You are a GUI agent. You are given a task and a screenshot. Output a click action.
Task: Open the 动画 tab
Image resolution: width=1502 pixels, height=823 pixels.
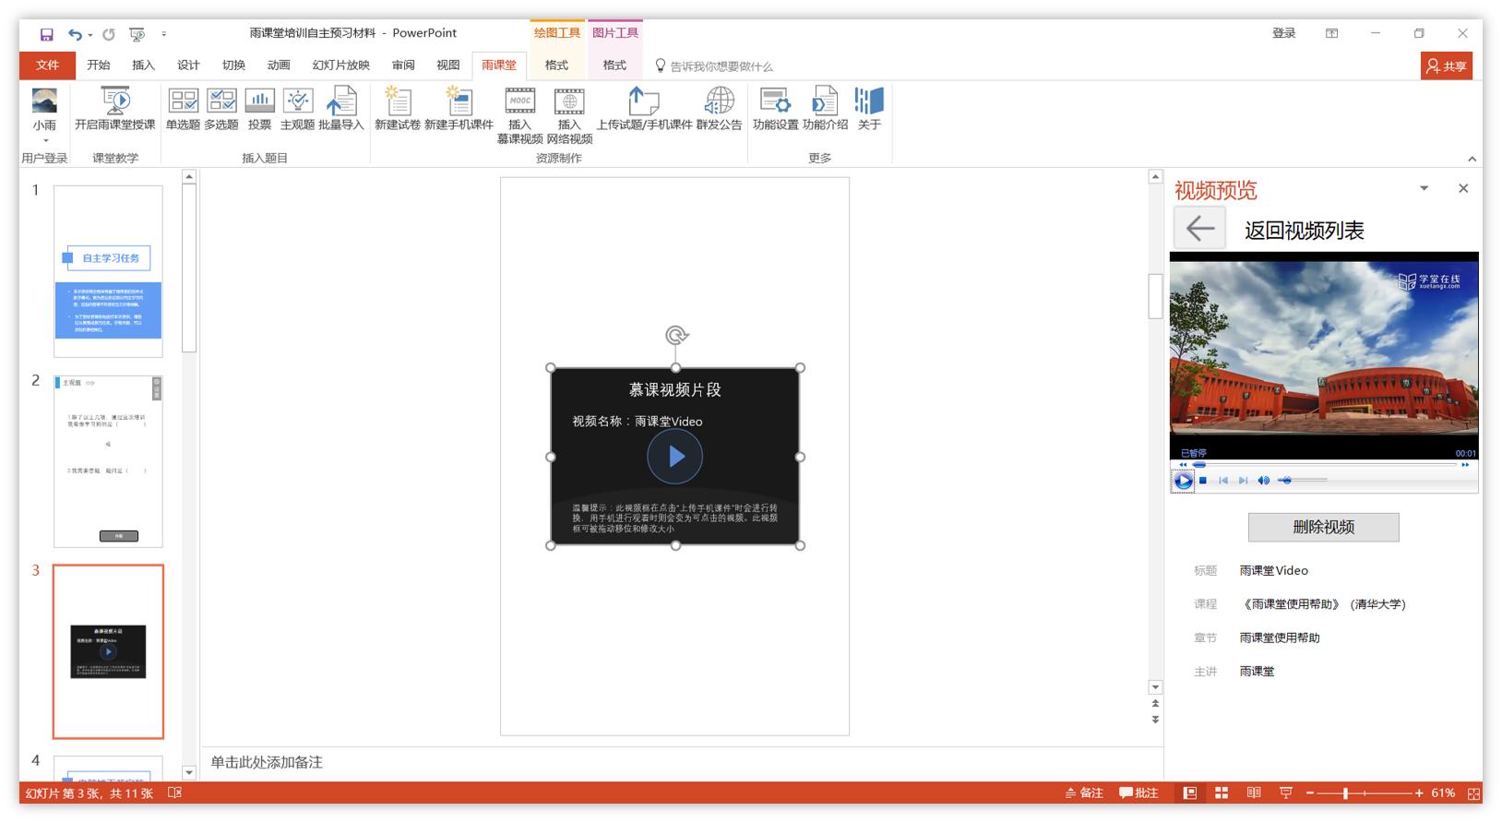tap(279, 65)
